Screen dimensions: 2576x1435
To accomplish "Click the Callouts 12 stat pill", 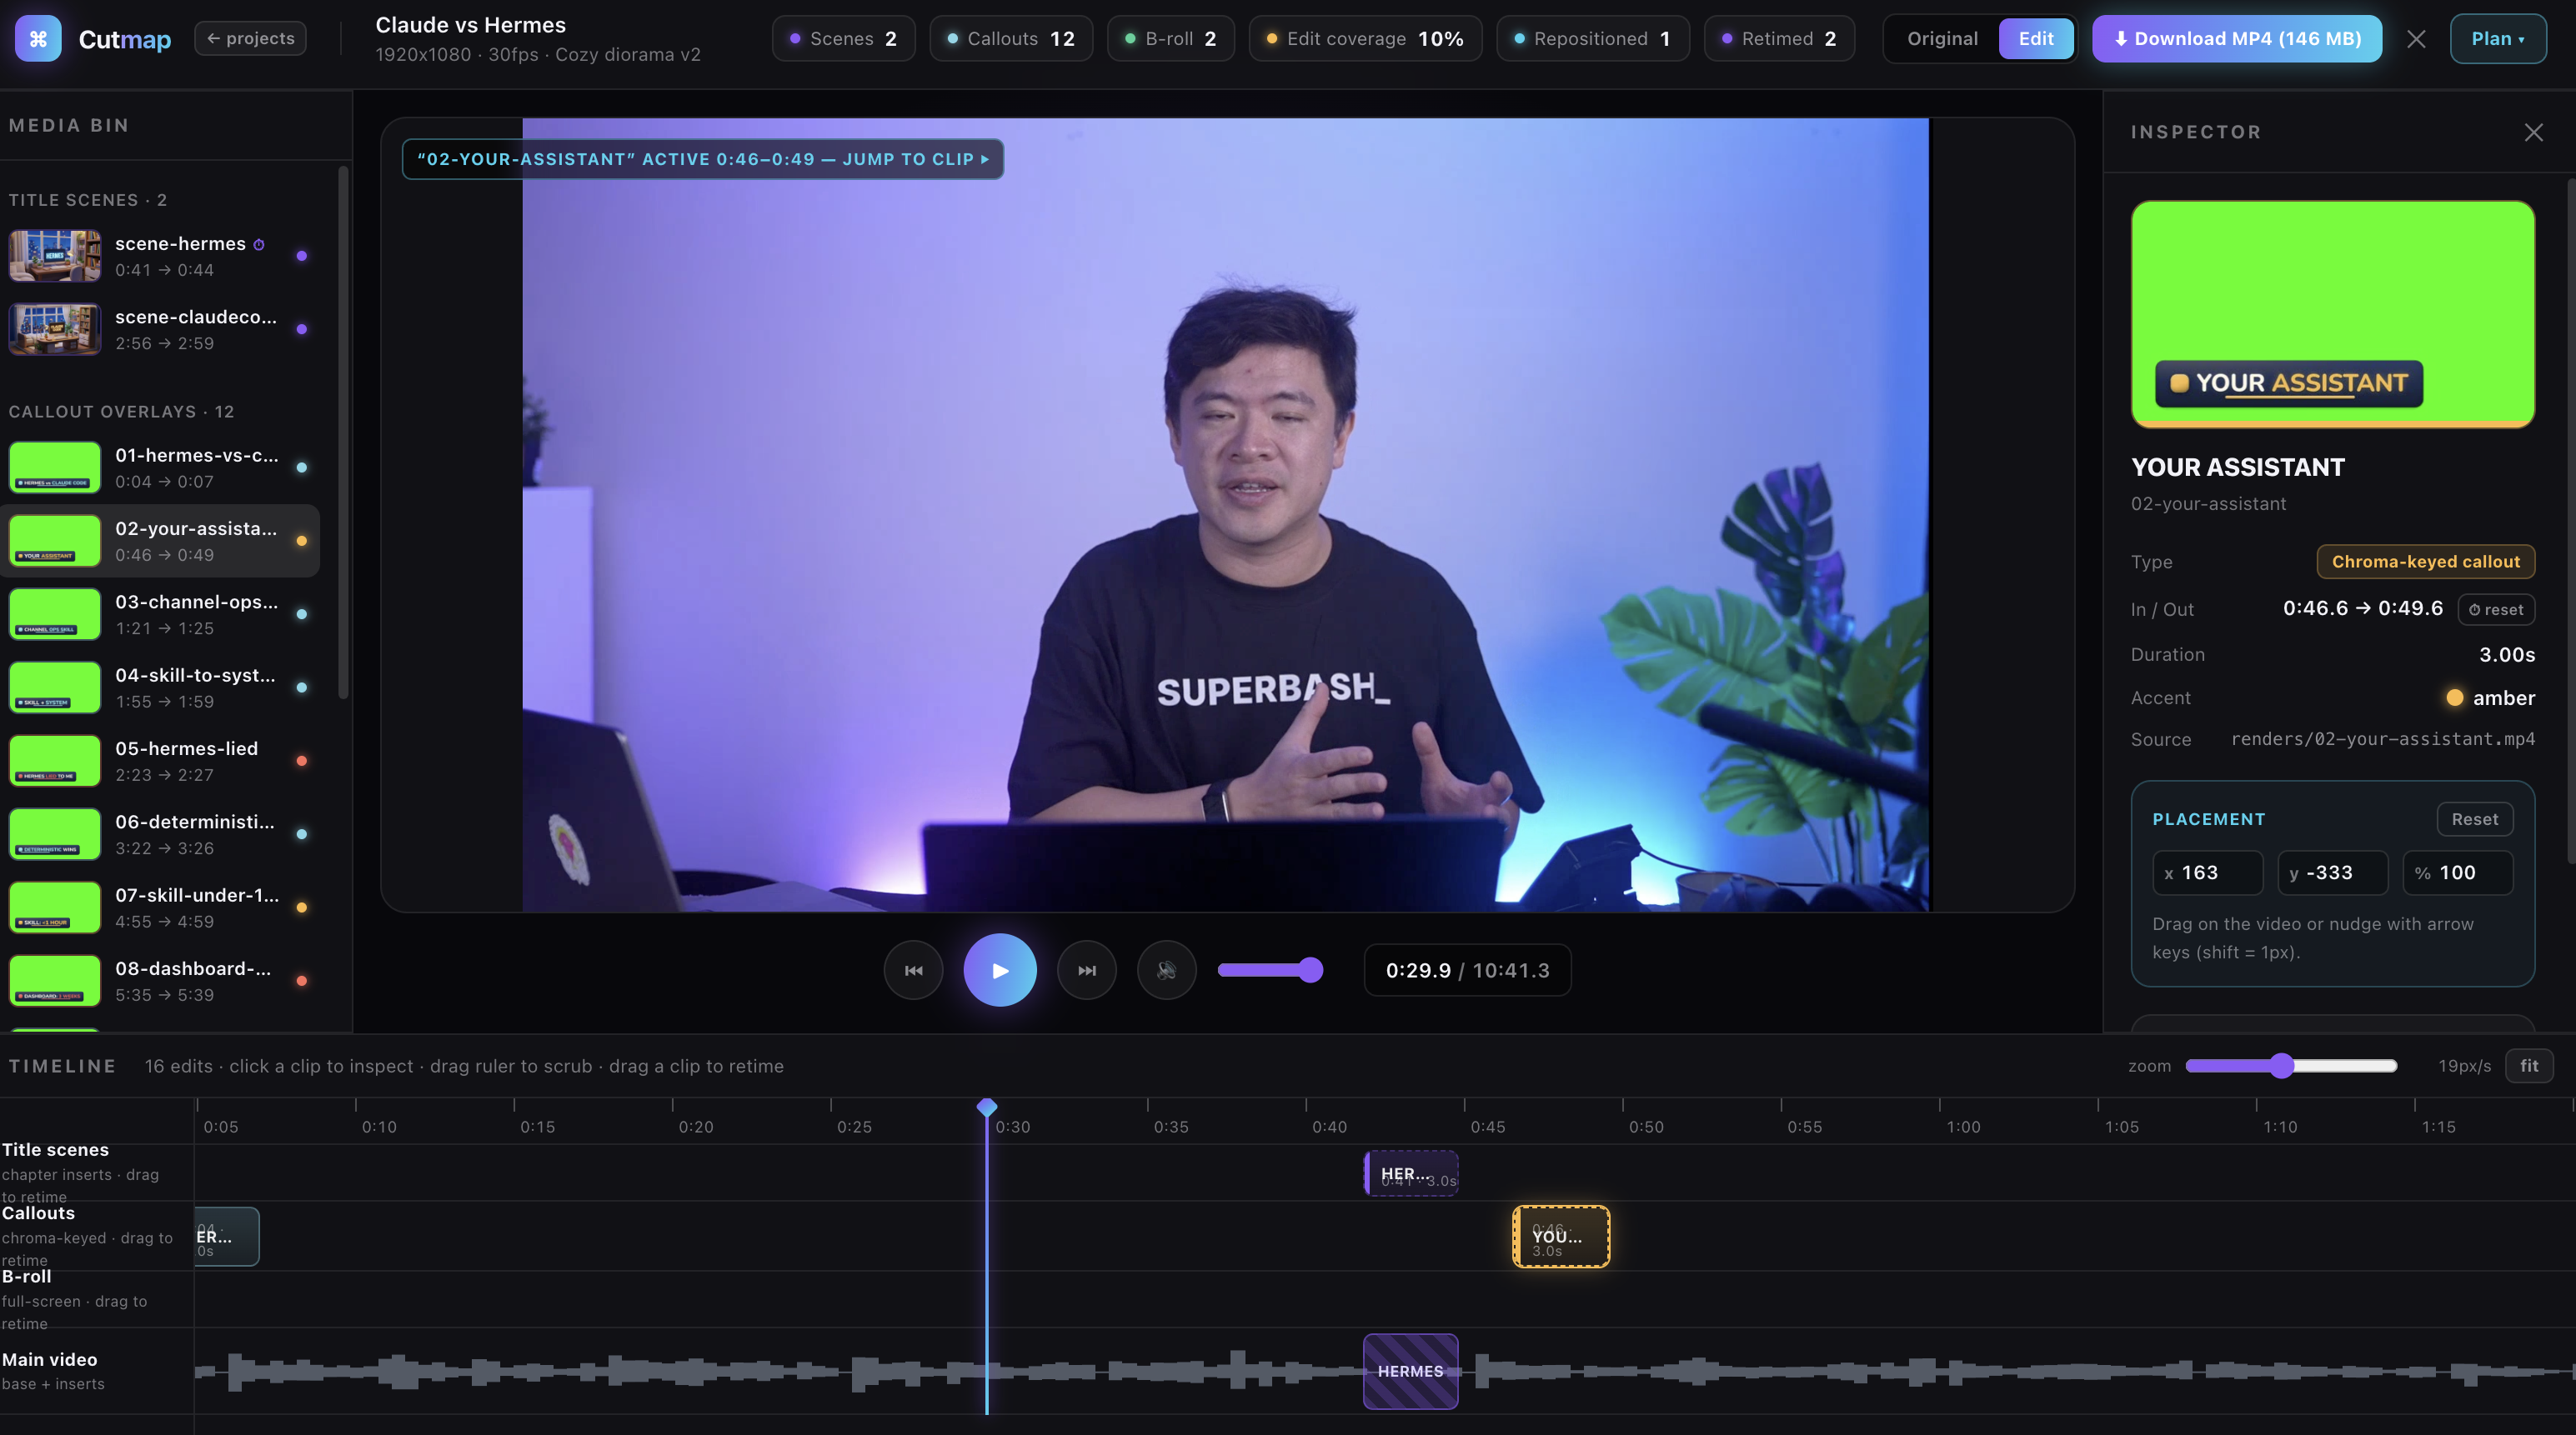I will pos(1011,39).
